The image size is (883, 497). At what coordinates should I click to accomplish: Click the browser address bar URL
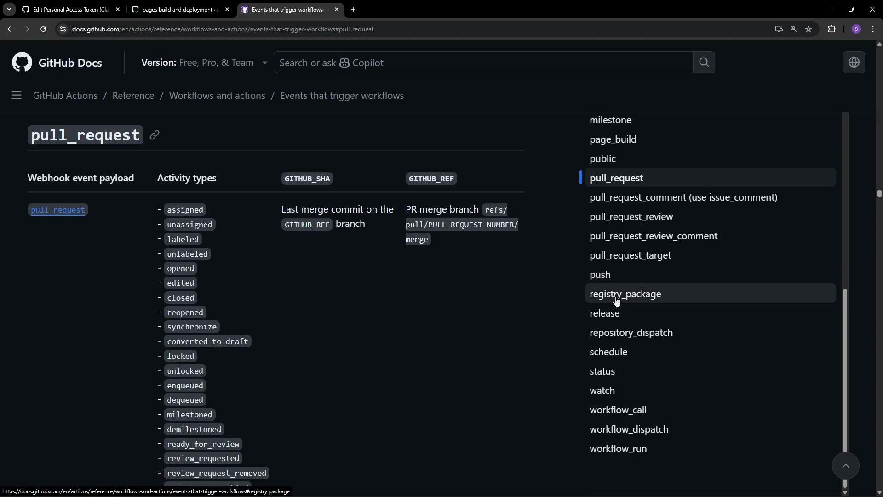[223, 29]
